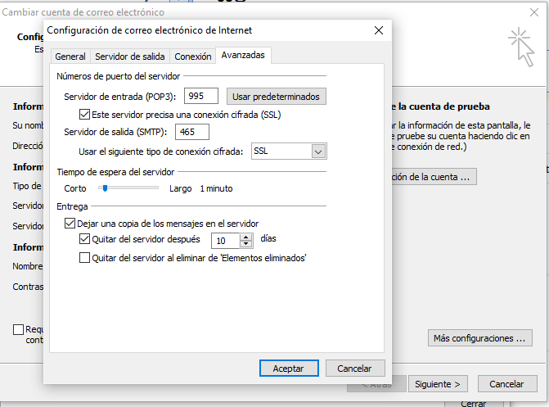Screen dimensions: 549x407
Task: Click Cancelar in the settings dialog
Action: pos(354,369)
